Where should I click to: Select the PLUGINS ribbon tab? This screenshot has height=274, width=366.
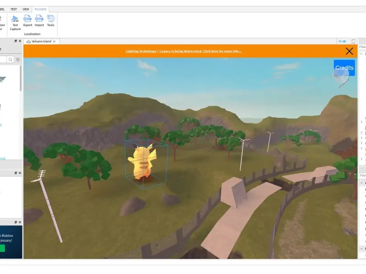click(41, 9)
